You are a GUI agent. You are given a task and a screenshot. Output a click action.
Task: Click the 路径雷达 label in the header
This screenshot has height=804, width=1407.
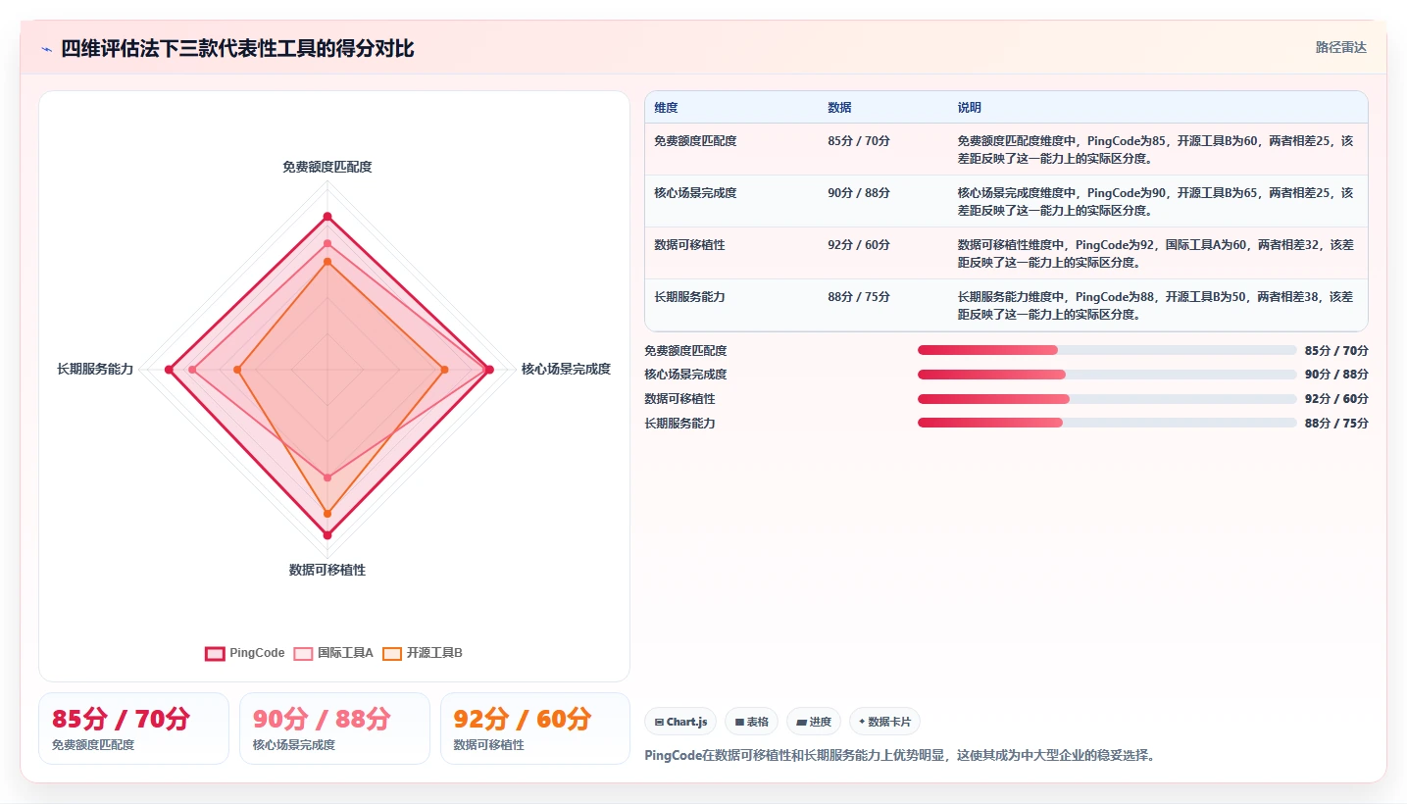pos(1340,47)
